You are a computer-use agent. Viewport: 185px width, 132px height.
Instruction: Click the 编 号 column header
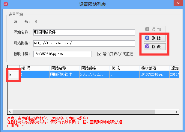point(34,68)
